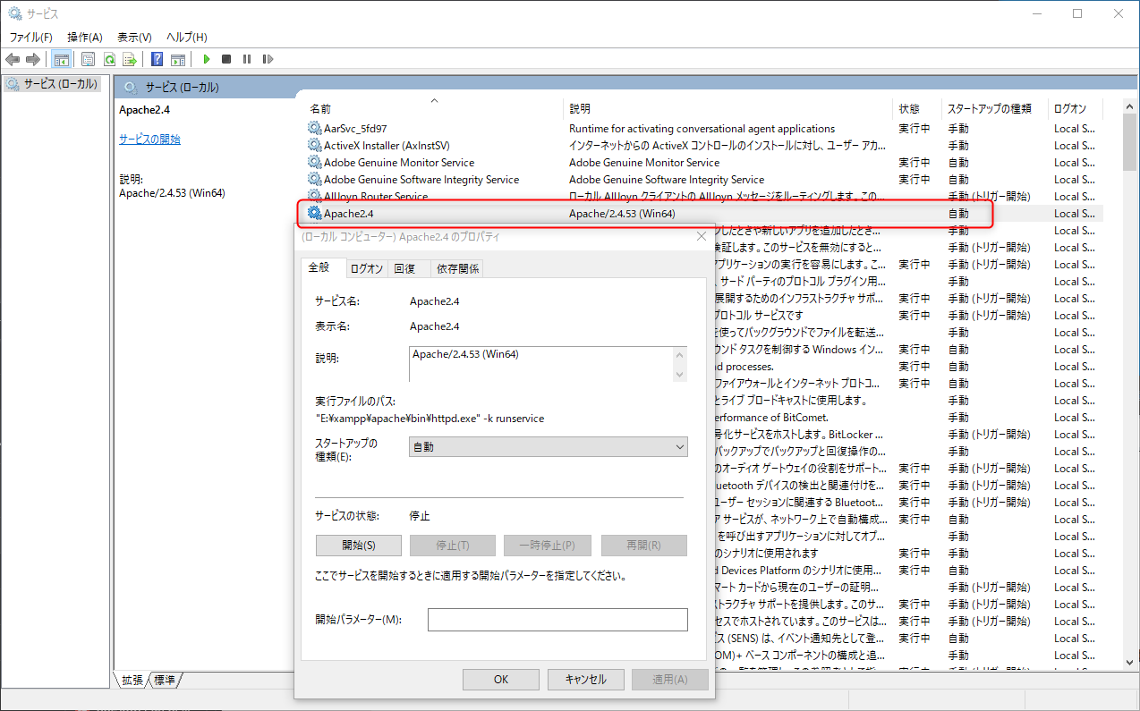This screenshot has width=1140, height=711.
Task: Go forward using the toolbar forward arrow
Action: pos(33,59)
